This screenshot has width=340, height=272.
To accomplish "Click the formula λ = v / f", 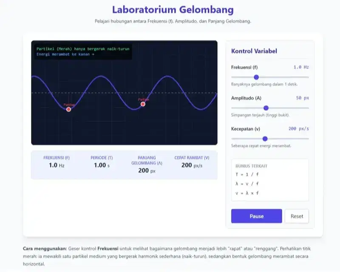I will tap(247, 184).
